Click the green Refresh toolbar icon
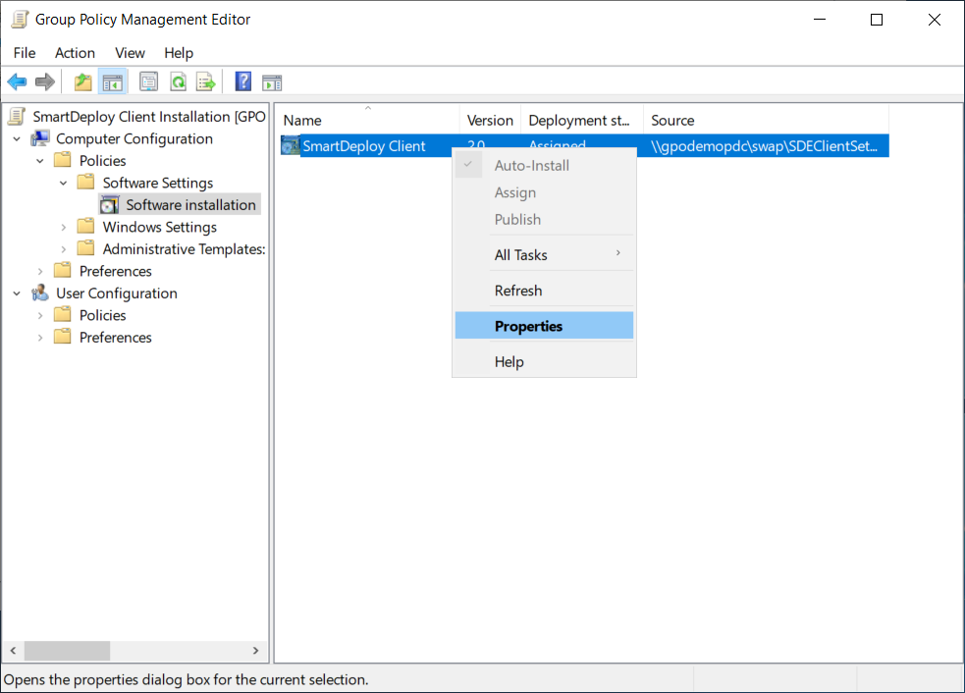Image resolution: width=965 pixels, height=693 pixels. pyautogui.click(x=179, y=81)
